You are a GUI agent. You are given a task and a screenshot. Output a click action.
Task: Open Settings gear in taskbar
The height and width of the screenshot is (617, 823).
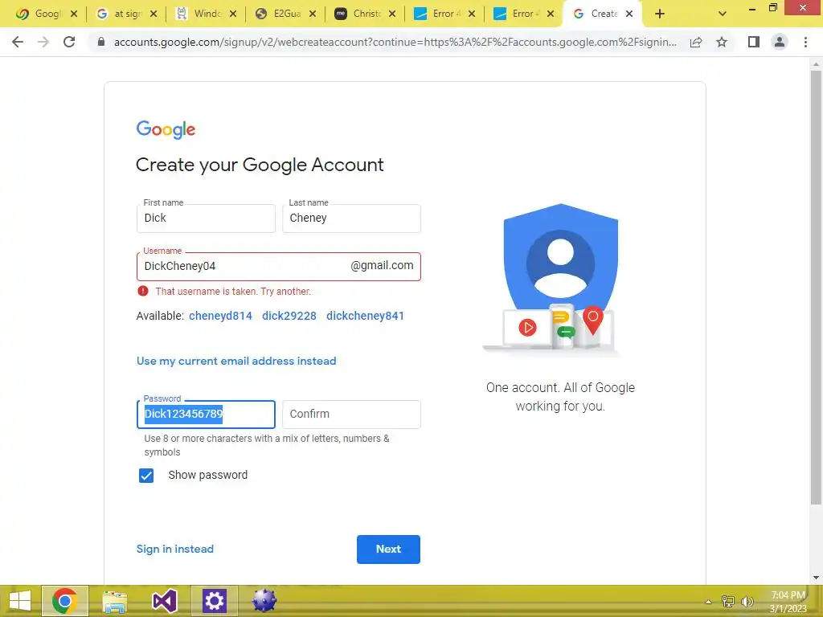(214, 601)
